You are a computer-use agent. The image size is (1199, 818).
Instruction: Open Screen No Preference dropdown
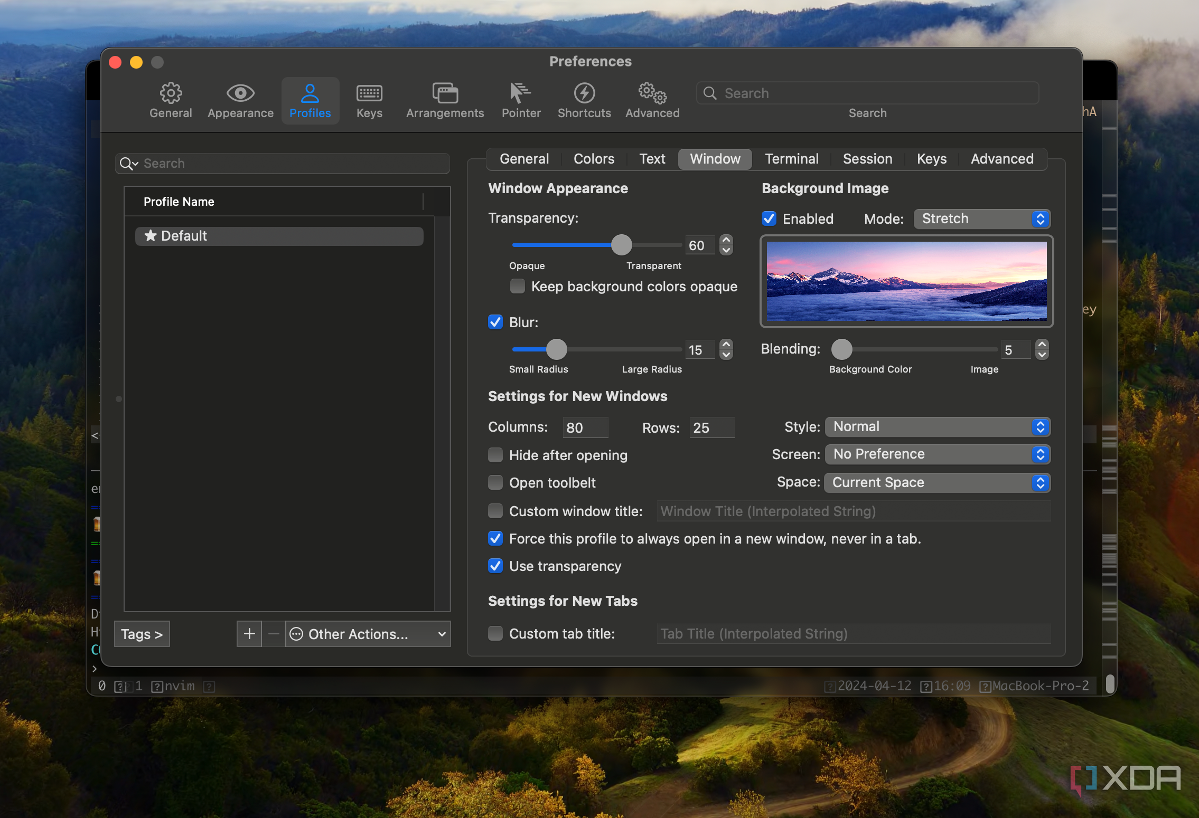coord(938,454)
